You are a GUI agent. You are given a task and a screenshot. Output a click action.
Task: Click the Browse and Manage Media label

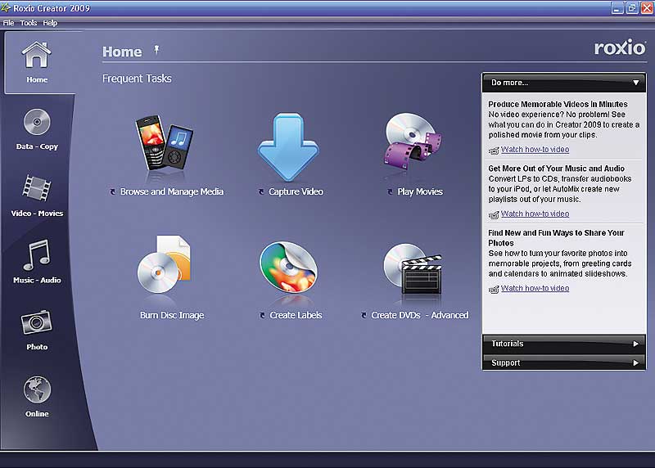tap(172, 191)
